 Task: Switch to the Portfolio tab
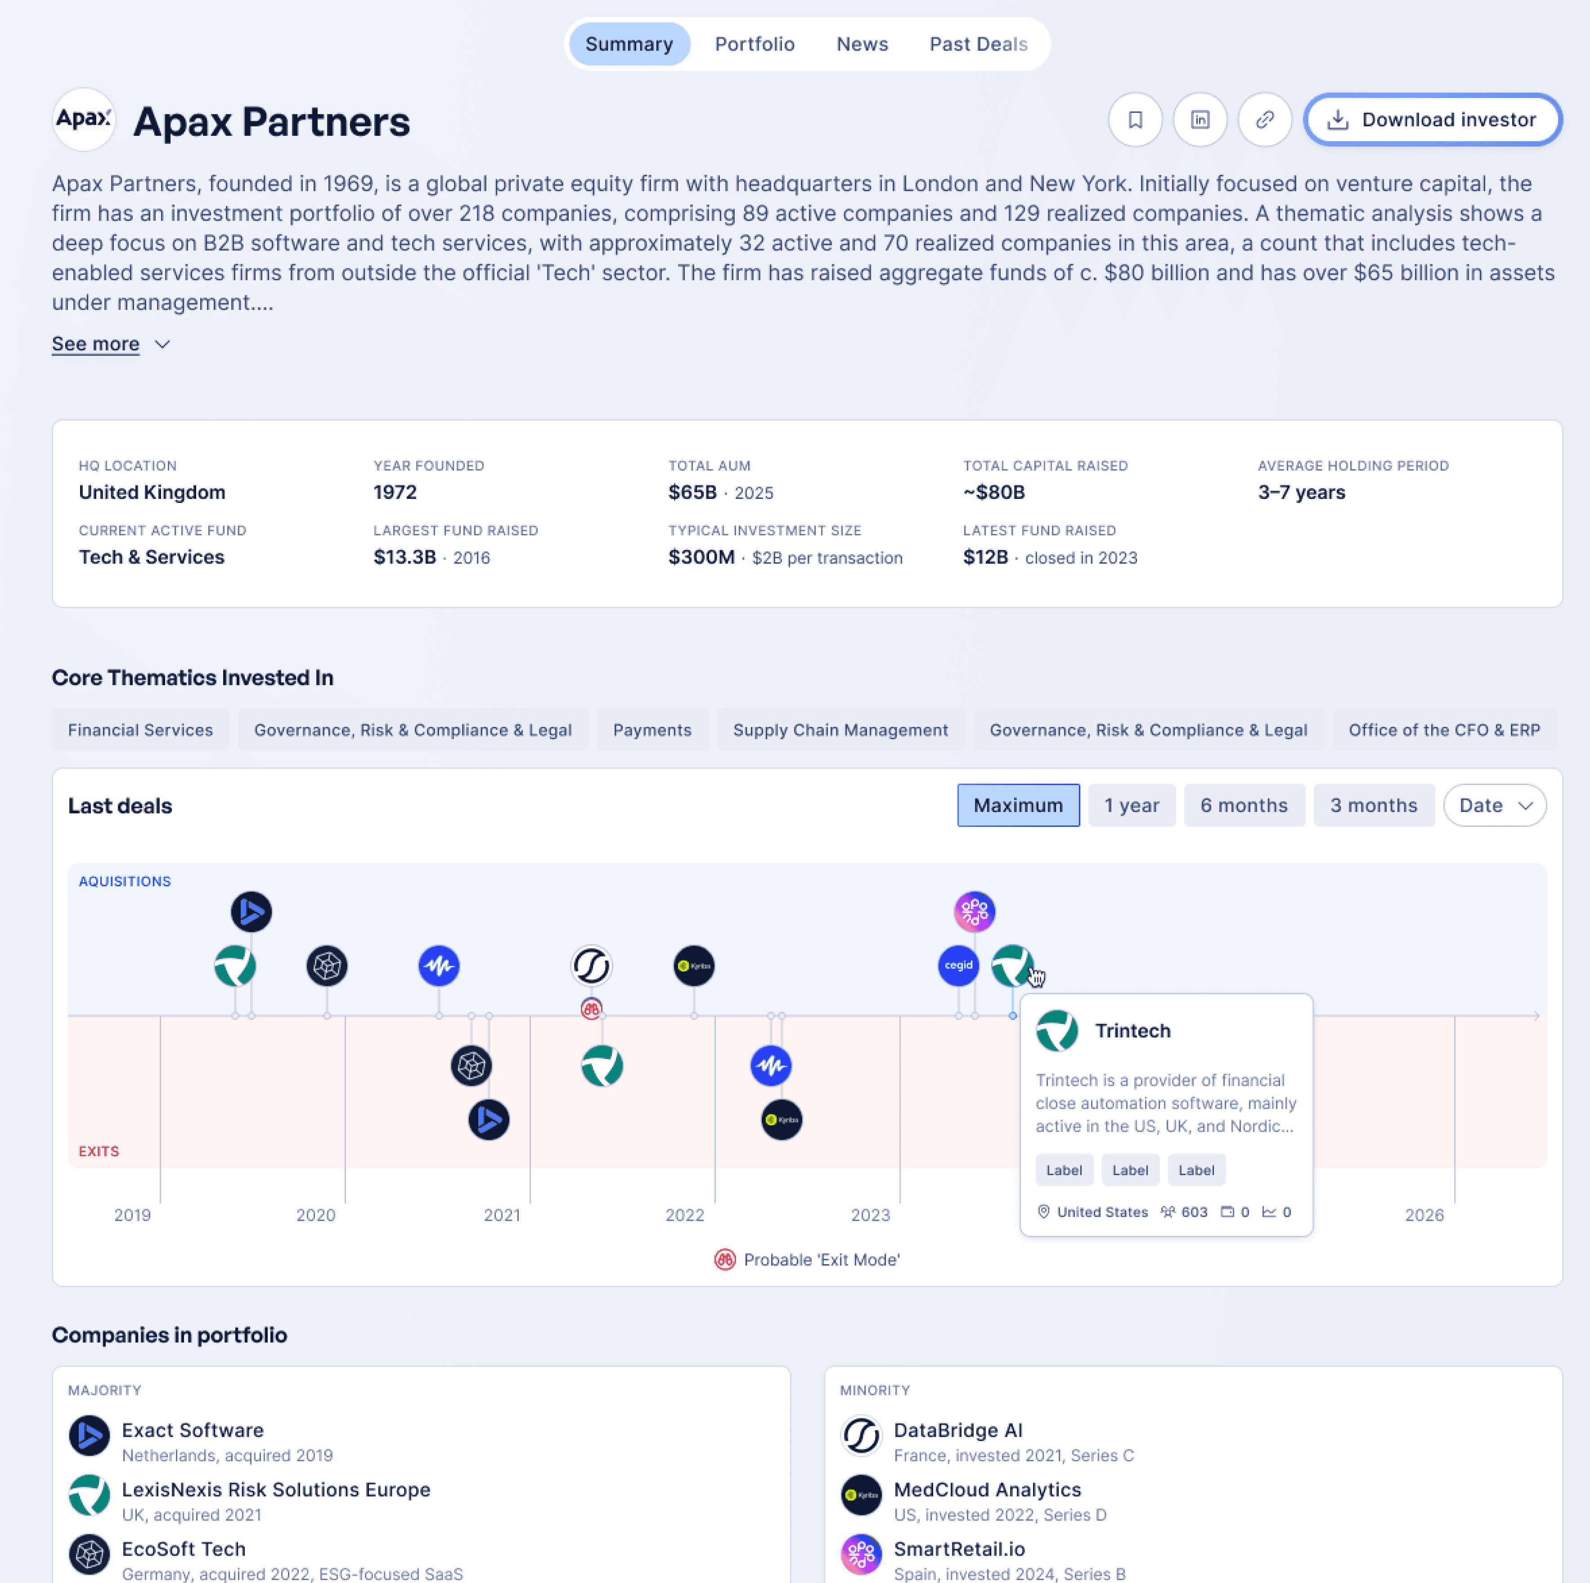(x=754, y=45)
